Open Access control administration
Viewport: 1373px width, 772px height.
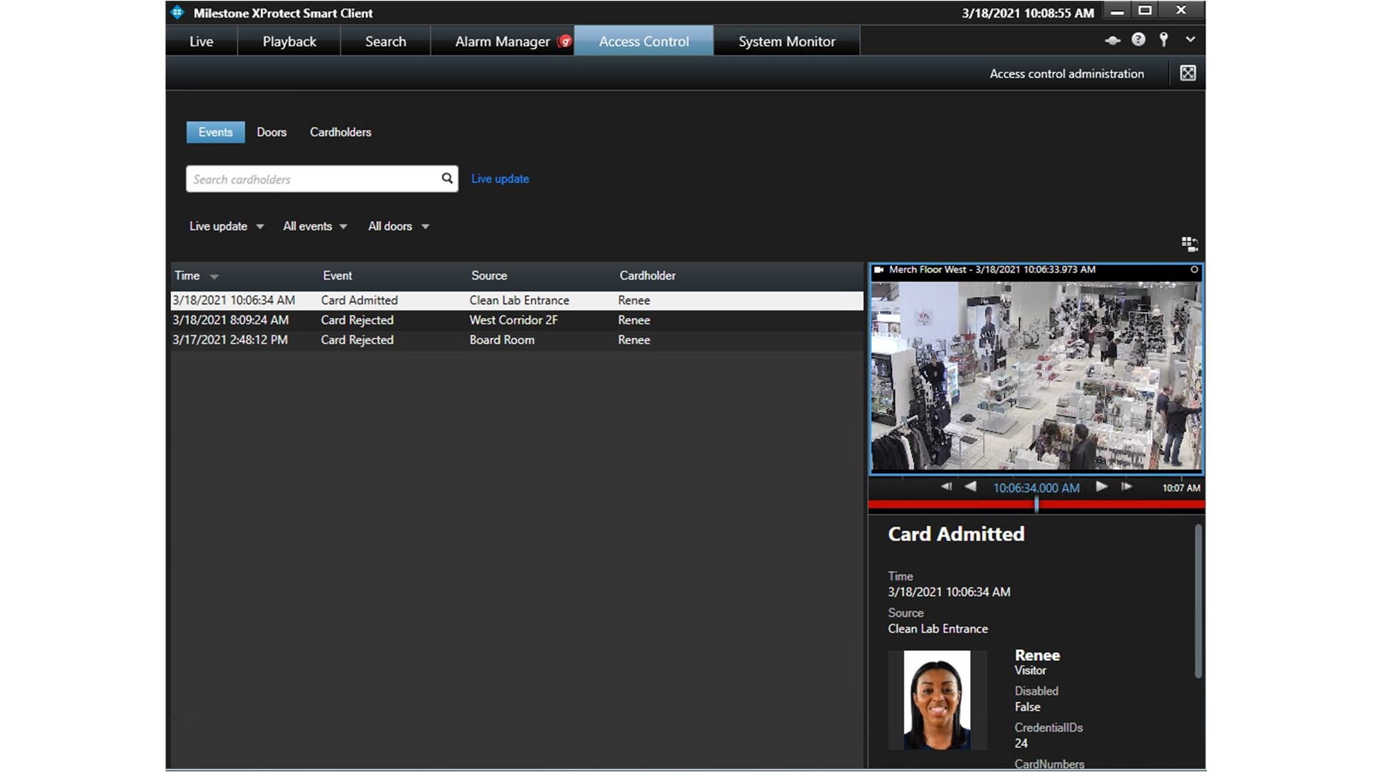point(1066,74)
